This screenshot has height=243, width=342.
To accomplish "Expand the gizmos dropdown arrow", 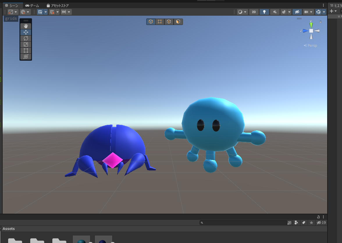I will point(324,12).
